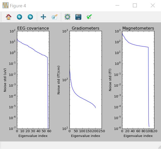Maximize the Figure 4 window

pyautogui.click(x=135, y=6)
